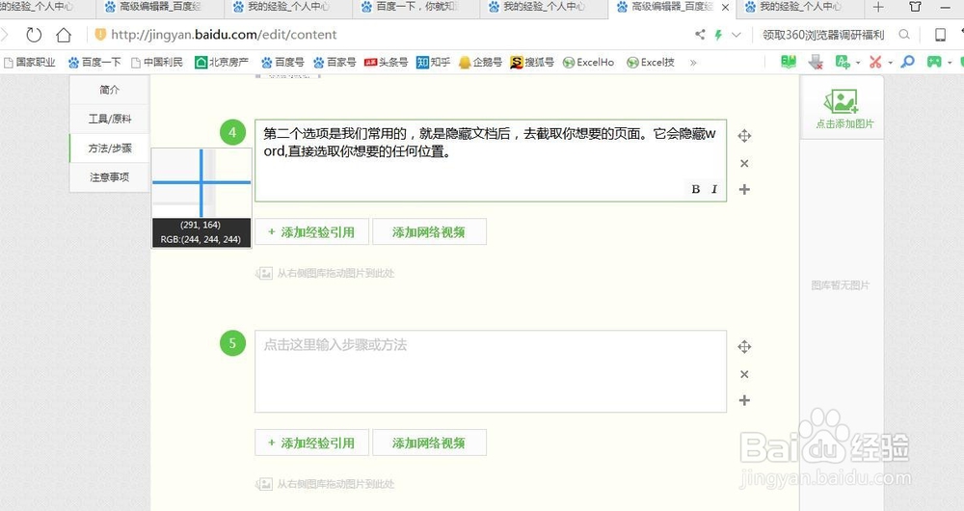Switch to the inactive 高级编辑器 tab
The height and width of the screenshot is (511, 964).
pos(159,7)
